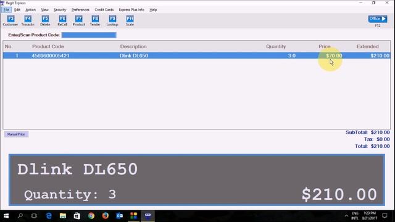Select the Dlink DL650 description cell

(x=134, y=55)
